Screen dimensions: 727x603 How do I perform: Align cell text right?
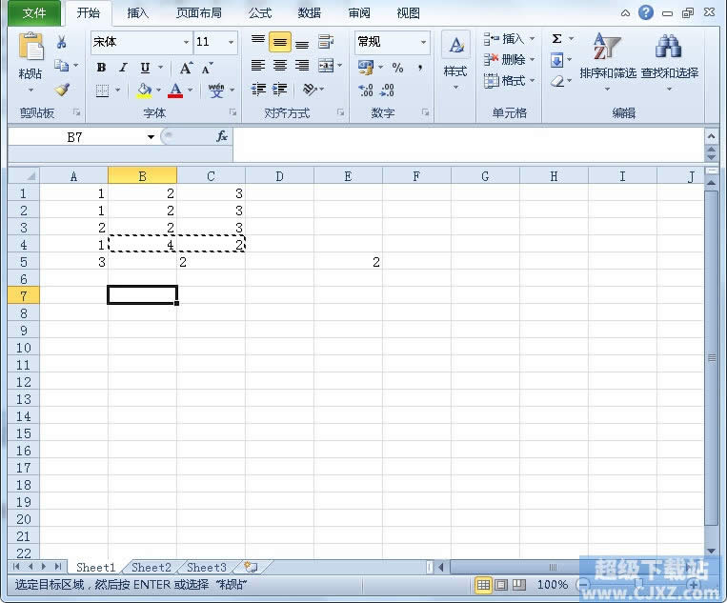pyautogui.click(x=302, y=66)
